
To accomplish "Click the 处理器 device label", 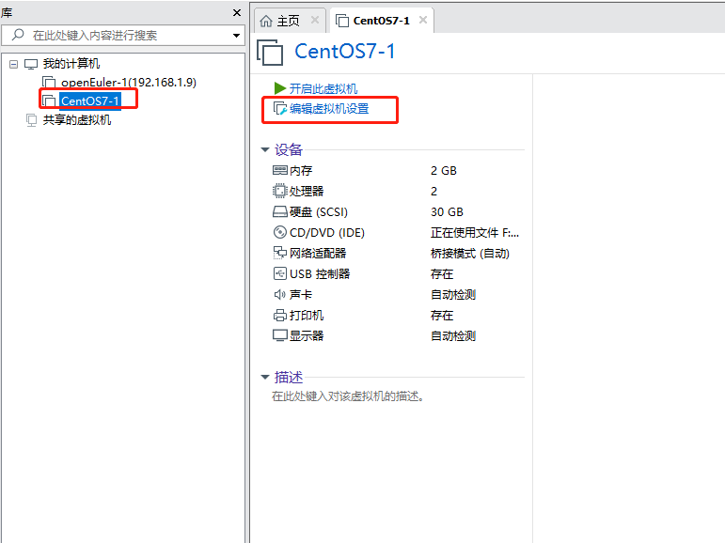I will pos(307,191).
